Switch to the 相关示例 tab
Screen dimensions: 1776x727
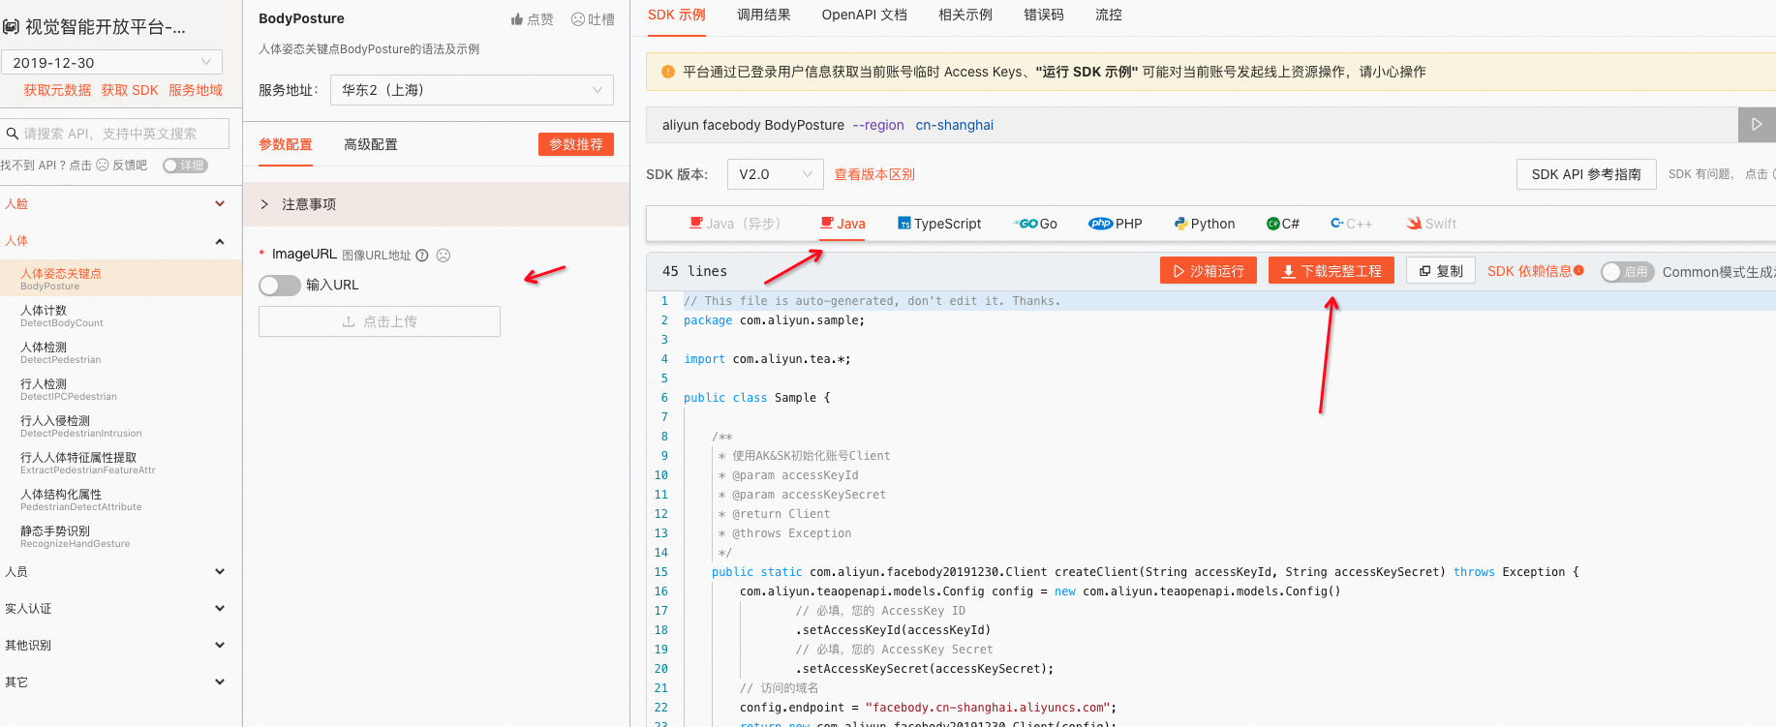click(x=965, y=15)
